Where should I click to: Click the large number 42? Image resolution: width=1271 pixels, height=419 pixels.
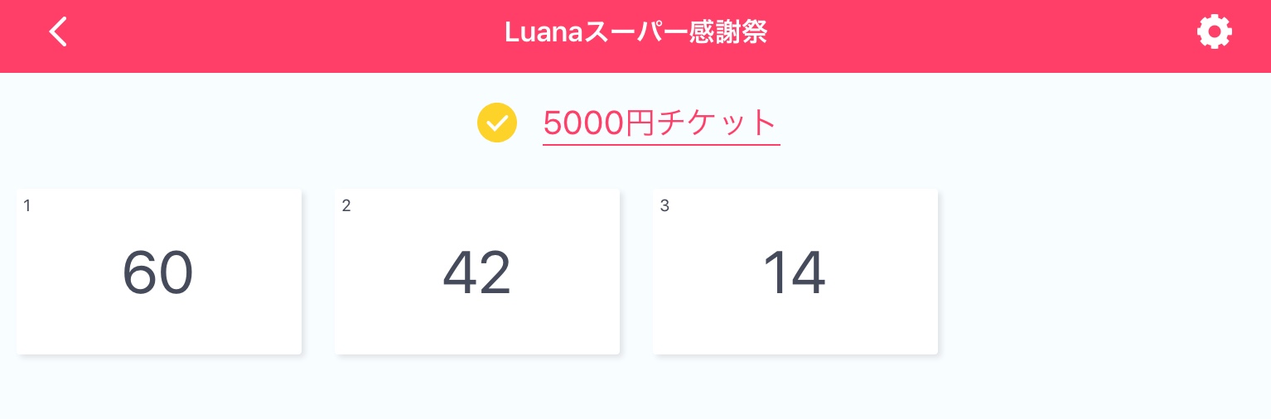coord(476,273)
